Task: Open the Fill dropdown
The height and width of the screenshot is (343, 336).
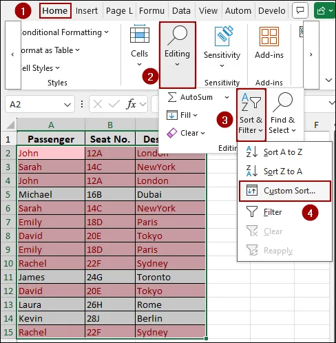Action: point(182,115)
